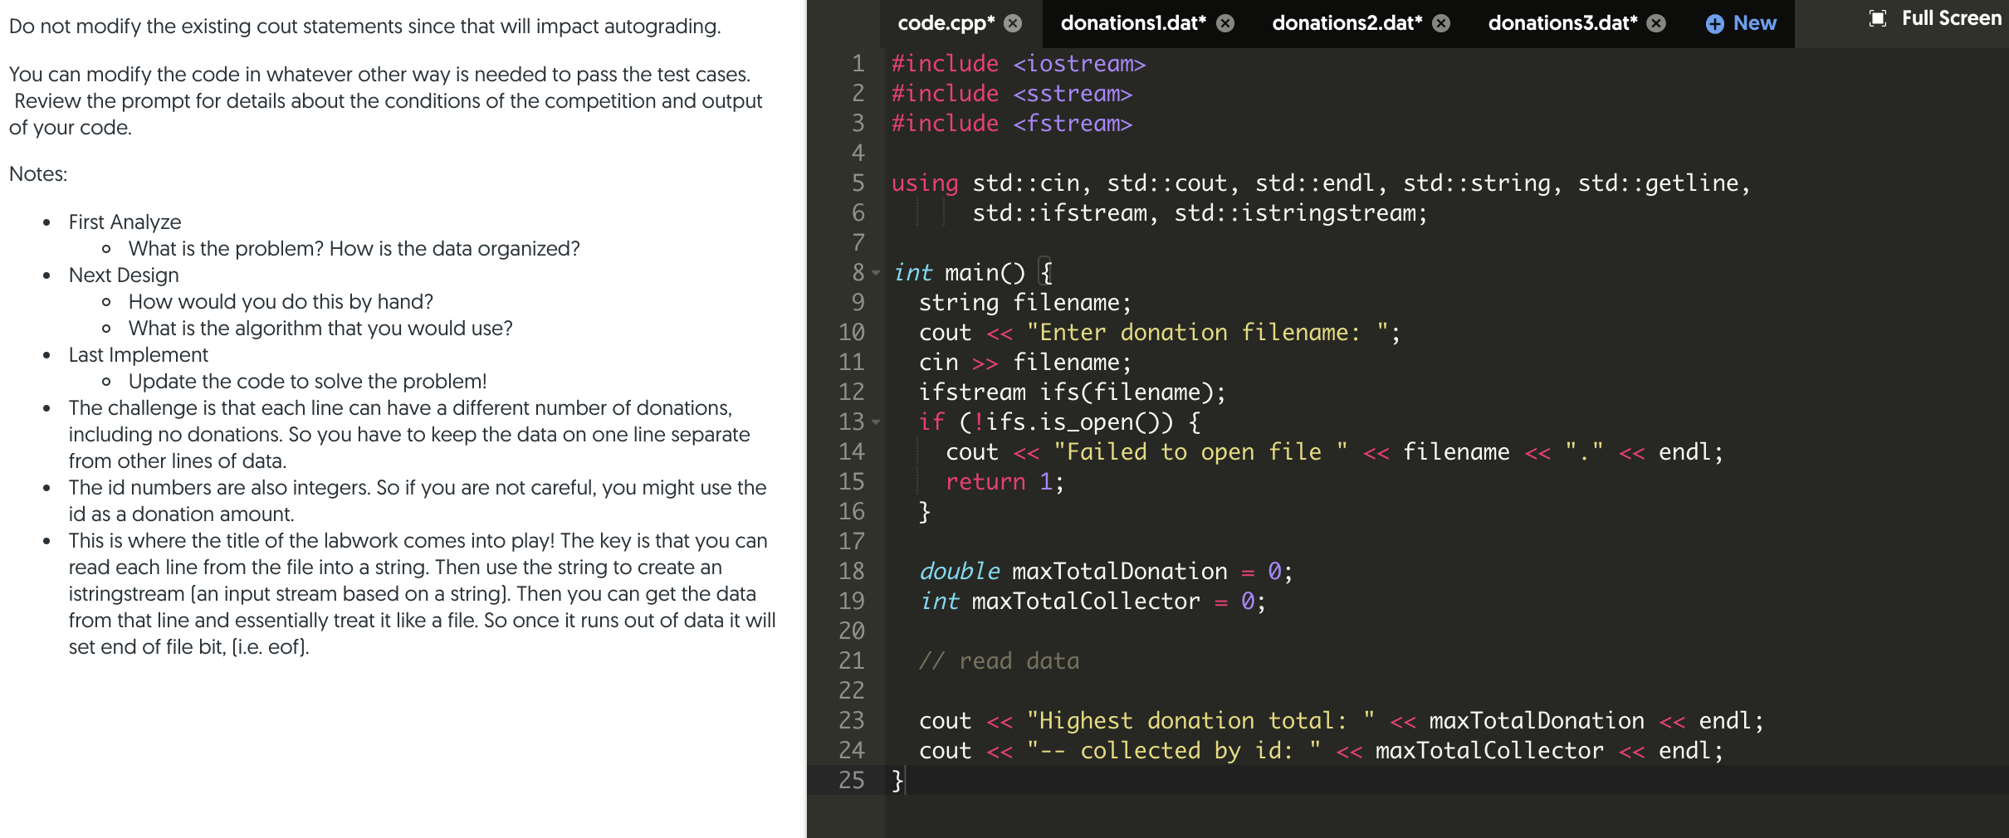This screenshot has width=2009, height=838.
Task: Close the donations1.dat tab
Action: pyautogui.click(x=1223, y=24)
